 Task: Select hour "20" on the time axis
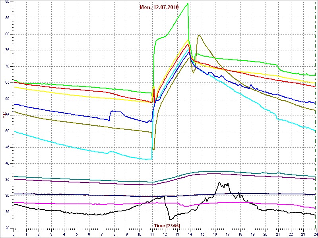pos(265,234)
